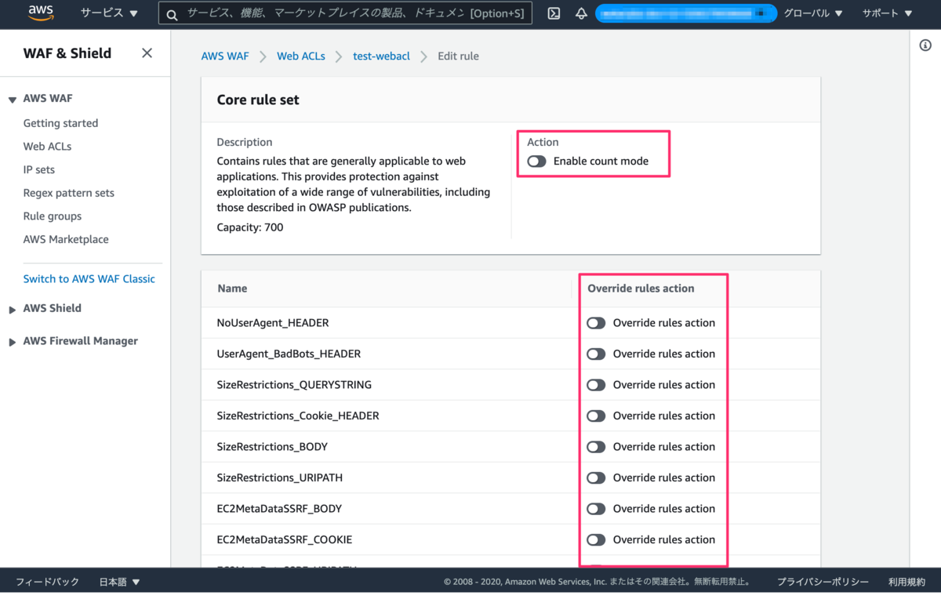This screenshot has height=610, width=941.
Task: Open the サービス services dropdown
Action: (109, 13)
